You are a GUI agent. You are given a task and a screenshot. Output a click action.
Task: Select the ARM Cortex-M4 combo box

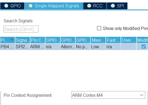point(108,95)
